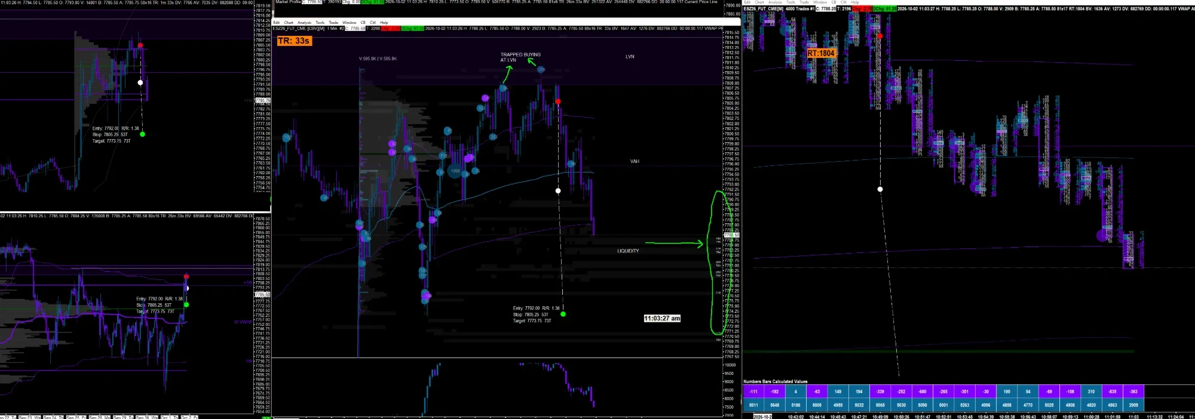Click the 2909 volume cell in Numbers Bars table

pyautogui.click(x=1133, y=405)
